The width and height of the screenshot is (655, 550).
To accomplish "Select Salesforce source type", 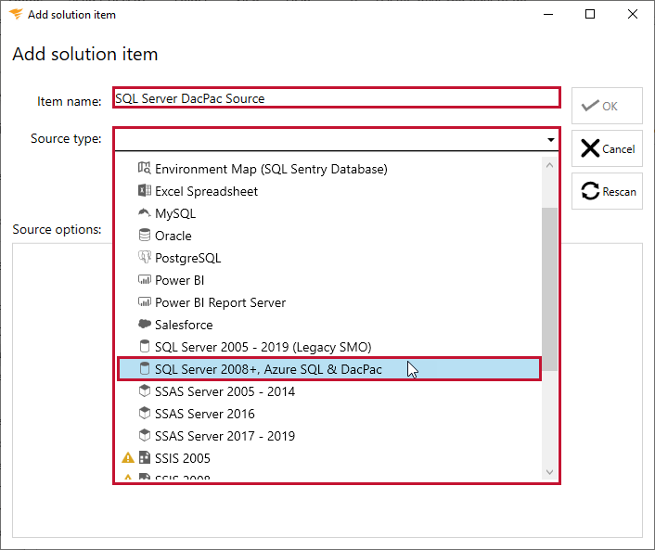I will 329,325.
